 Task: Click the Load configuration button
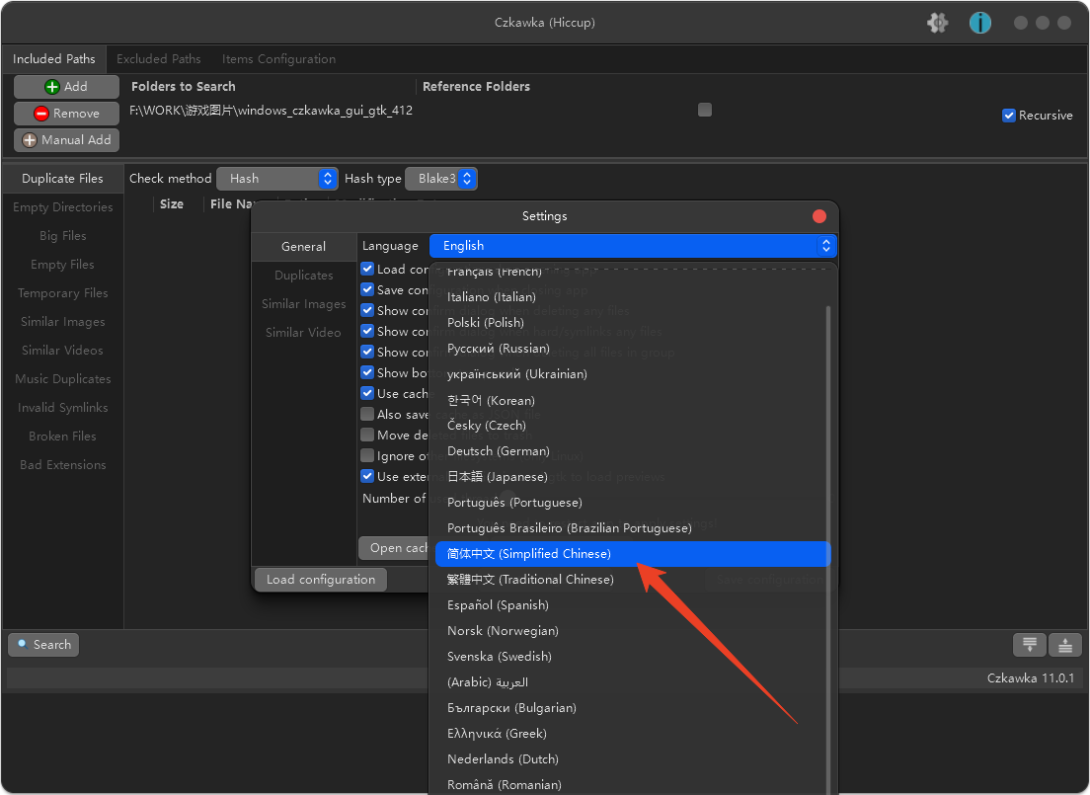pyautogui.click(x=321, y=580)
